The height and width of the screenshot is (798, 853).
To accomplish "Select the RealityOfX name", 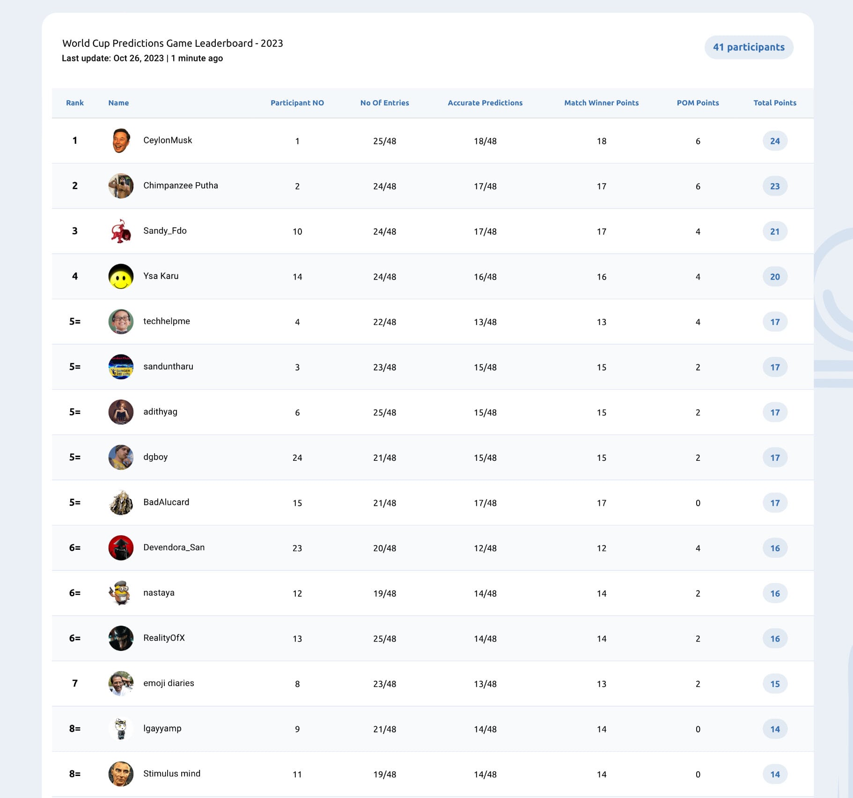I will coord(164,638).
